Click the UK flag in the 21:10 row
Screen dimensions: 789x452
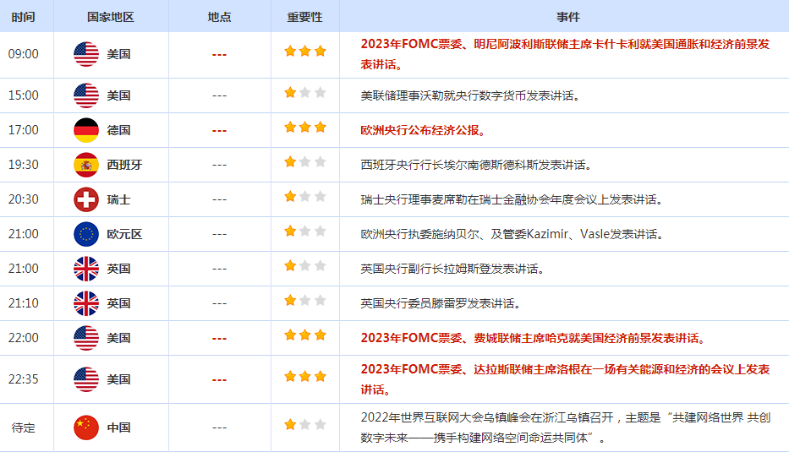click(x=86, y=303)
